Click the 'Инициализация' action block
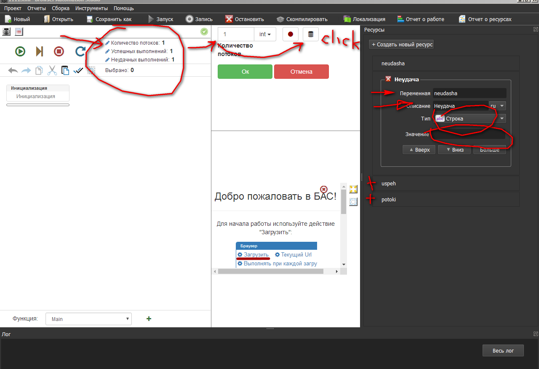 click(x=38, y=93)
